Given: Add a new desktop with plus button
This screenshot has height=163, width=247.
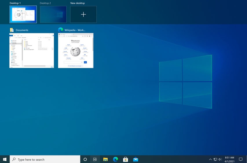Looking at the screenshot, I should 83,14.
